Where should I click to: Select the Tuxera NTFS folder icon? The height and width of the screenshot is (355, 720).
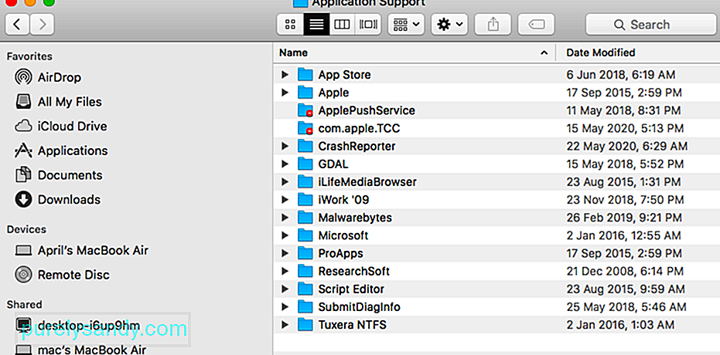(x=305, y=325)
